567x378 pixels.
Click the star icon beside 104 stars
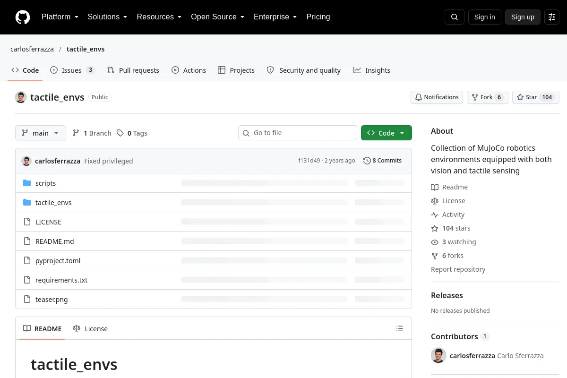pos(435,228)
